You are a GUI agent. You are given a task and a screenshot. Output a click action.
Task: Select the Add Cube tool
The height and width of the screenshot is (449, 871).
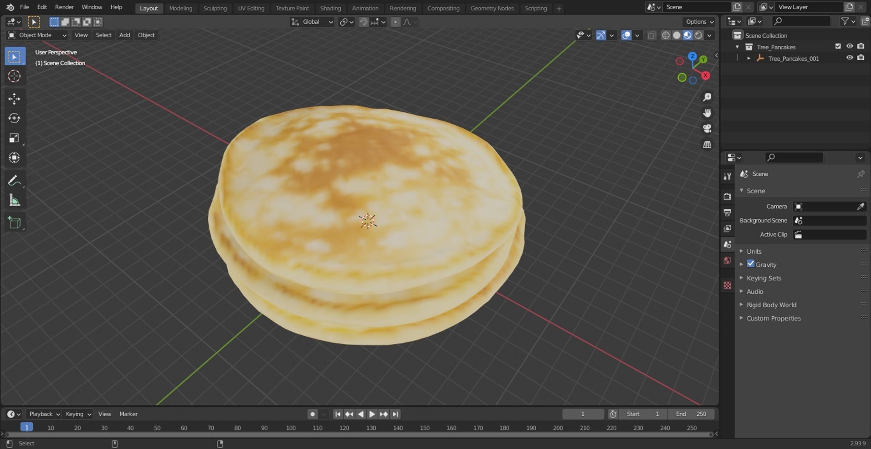point(15,223)
